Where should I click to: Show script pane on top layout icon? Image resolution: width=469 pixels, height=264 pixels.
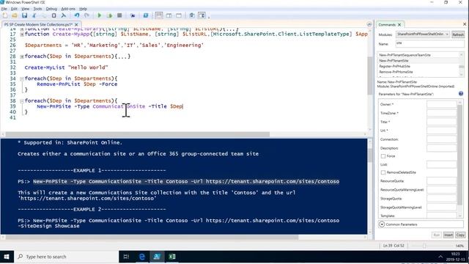[159, 15]
